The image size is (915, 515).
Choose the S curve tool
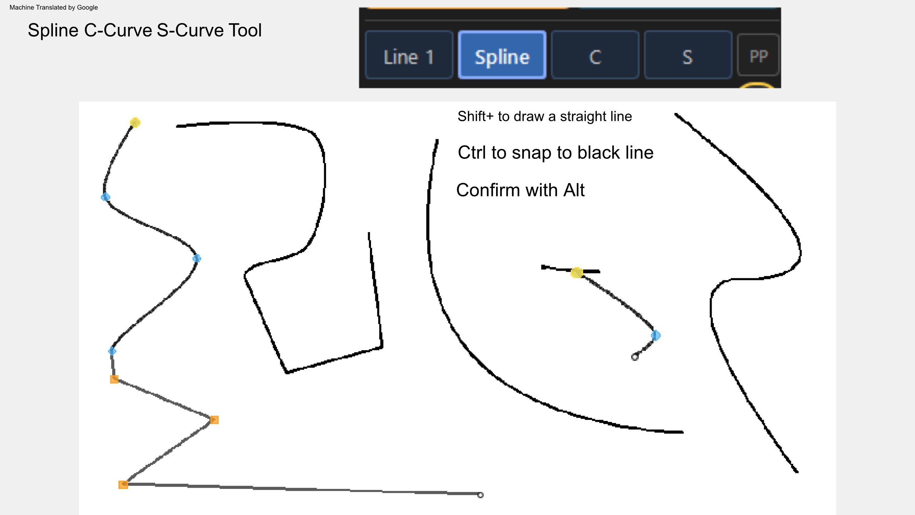(688, 55)
